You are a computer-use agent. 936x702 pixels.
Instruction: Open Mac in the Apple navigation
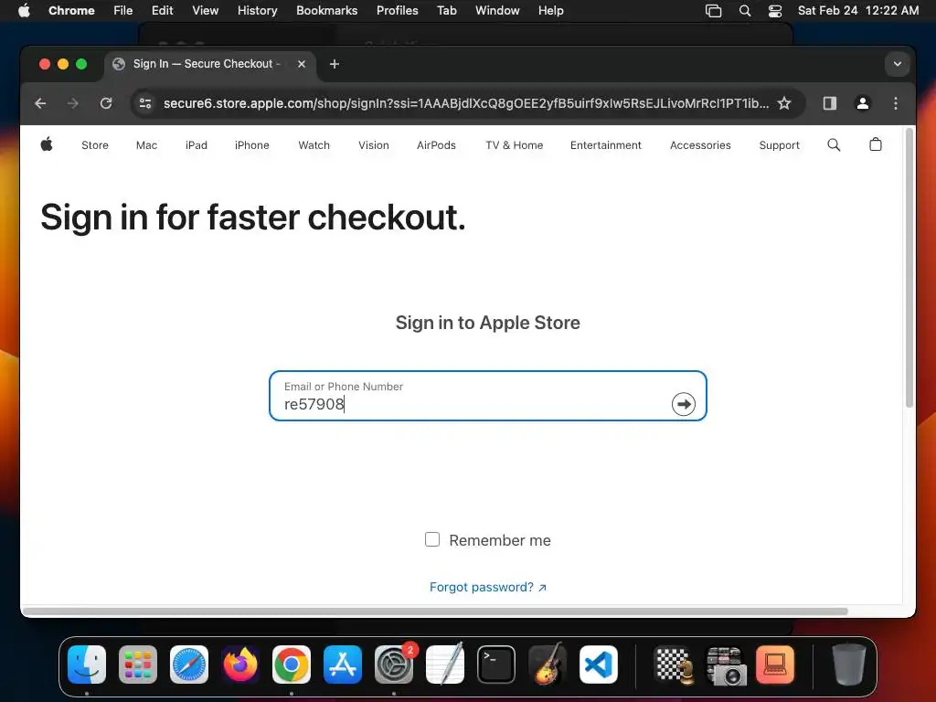click(x=146, y=145)
